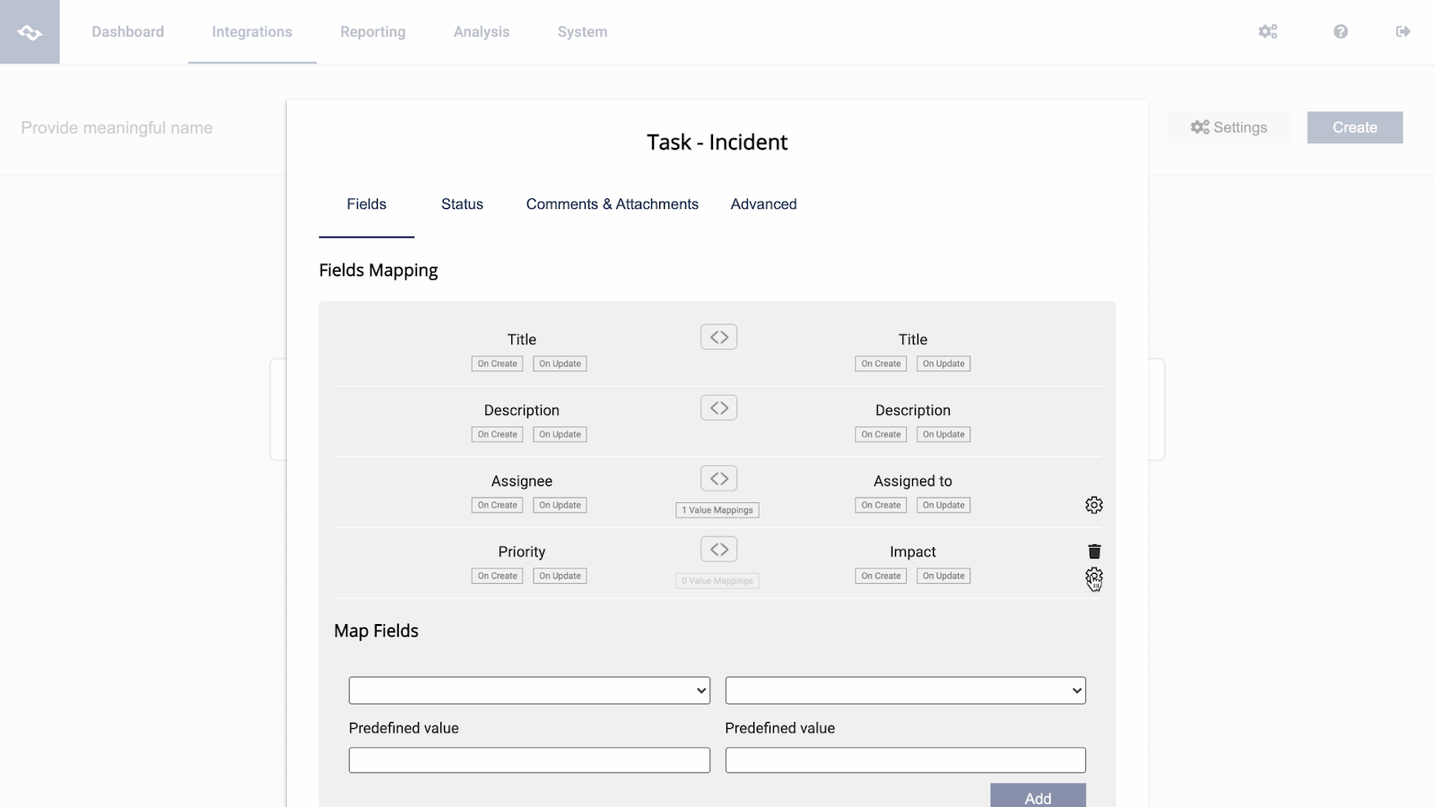Switch to the Status tab
Screen dimensions: 1435x807
coord(461,204)
